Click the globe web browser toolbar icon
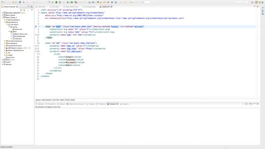265x149 pixels. coord(112,2)
